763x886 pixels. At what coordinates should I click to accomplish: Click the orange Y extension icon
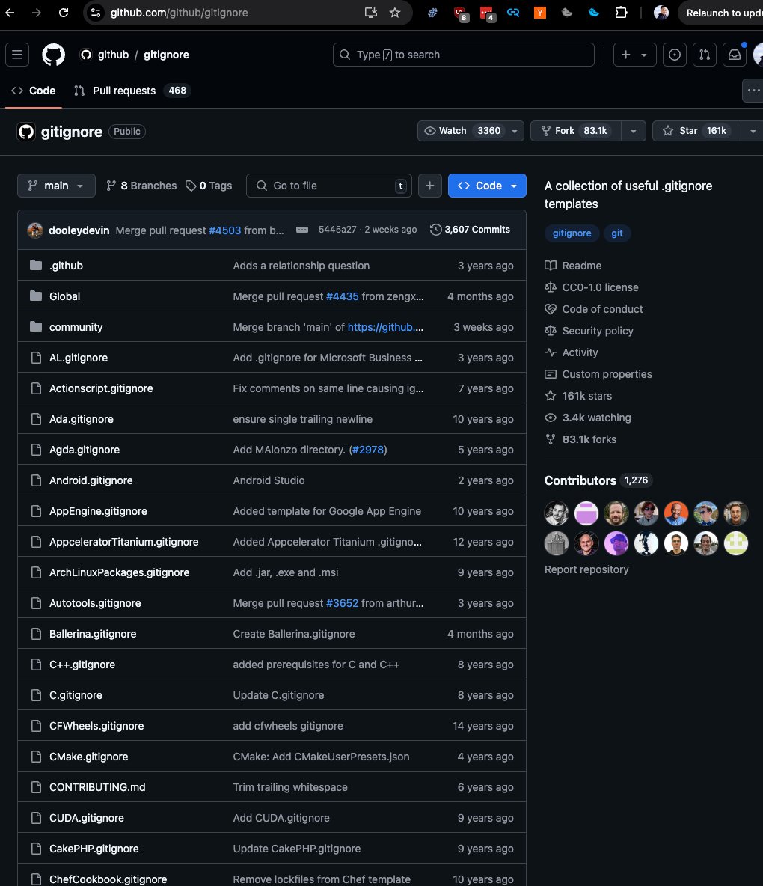click(540, 13)
